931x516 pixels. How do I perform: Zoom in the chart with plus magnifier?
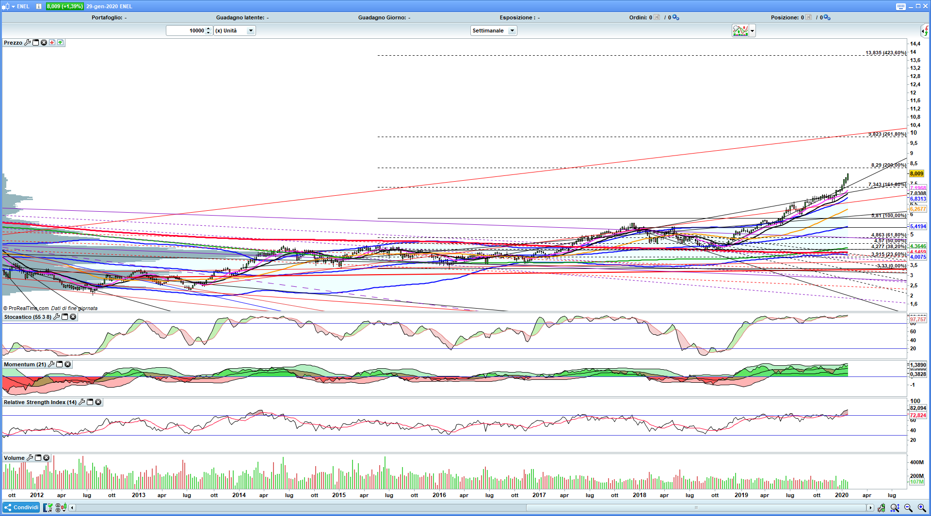[922, 508]
